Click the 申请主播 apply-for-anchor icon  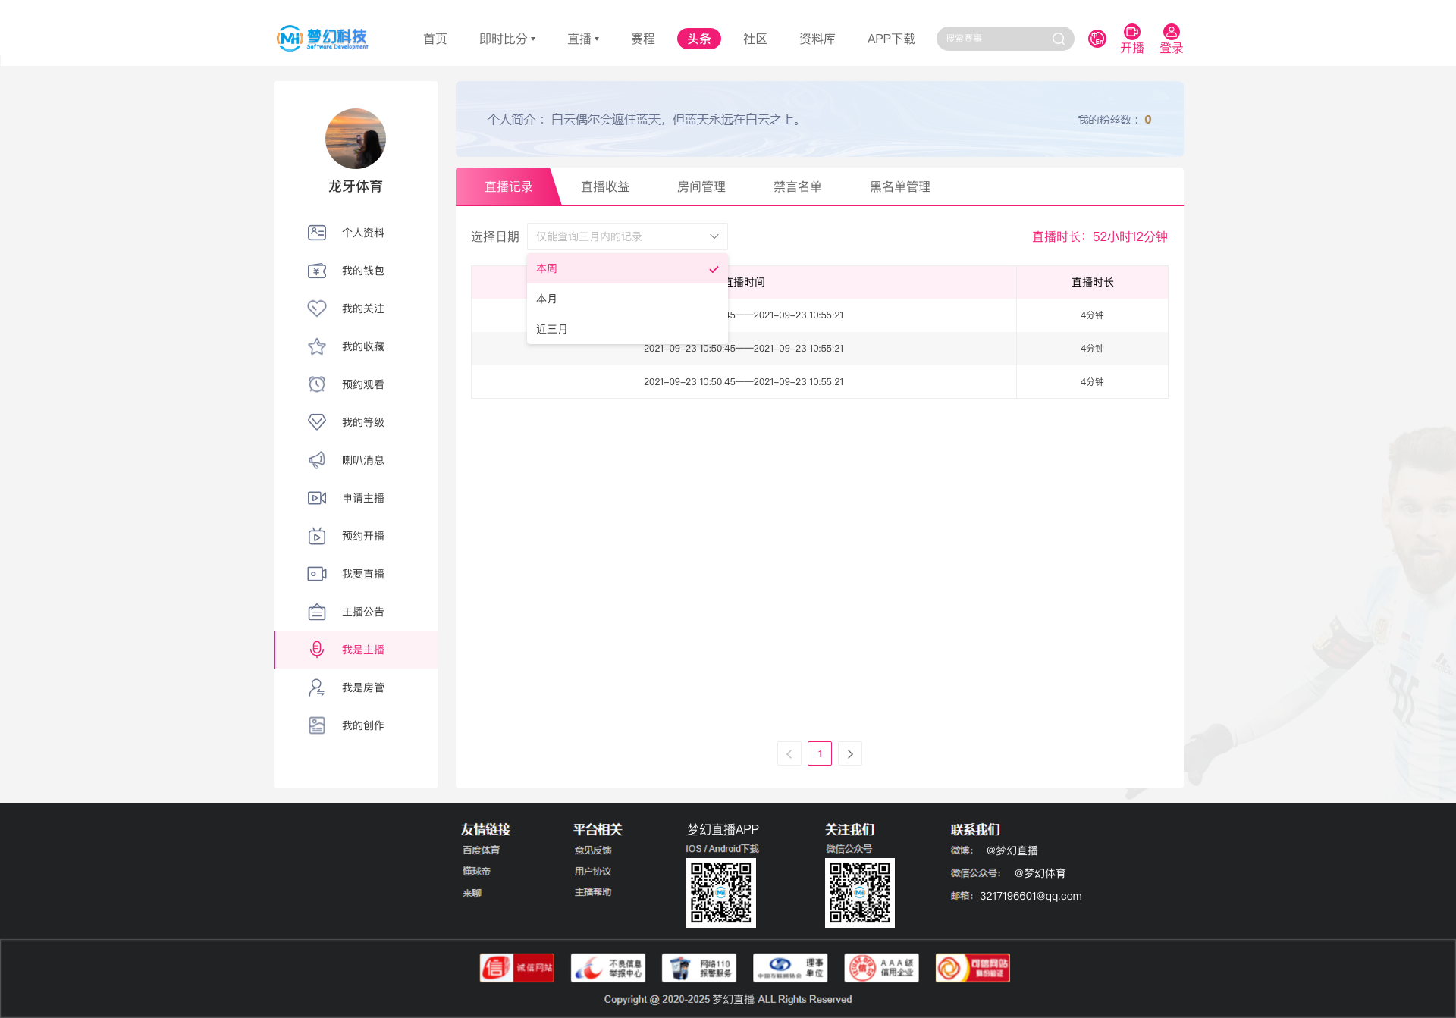point(317,498)
